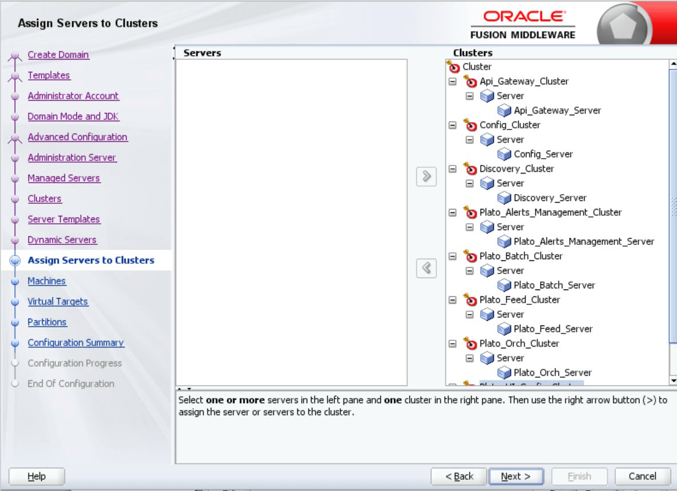Select Plato_Orch_Server in the tree

pyautogui.click(x=552, y=373)
